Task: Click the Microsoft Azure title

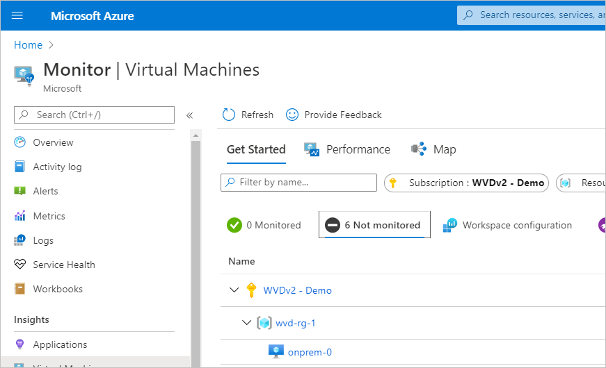Action: click(x=93, y=16)
